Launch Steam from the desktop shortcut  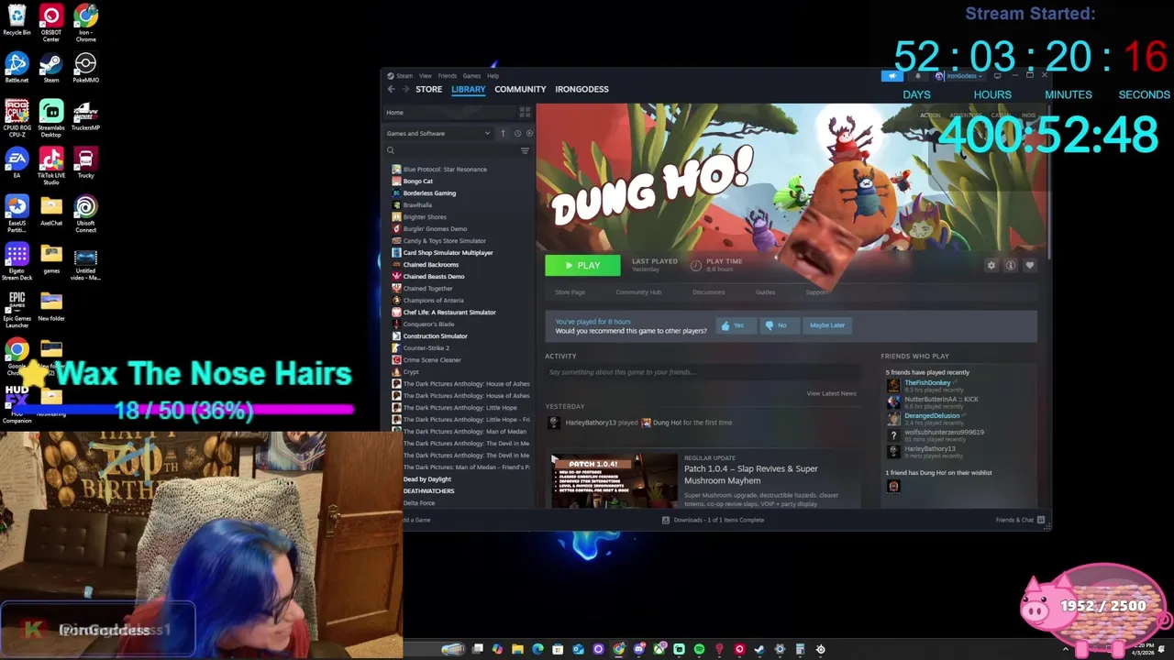click(x=51, y=68)
